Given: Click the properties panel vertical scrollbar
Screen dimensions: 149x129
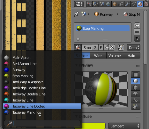Looking at the screenshot, I should (145, 37).
